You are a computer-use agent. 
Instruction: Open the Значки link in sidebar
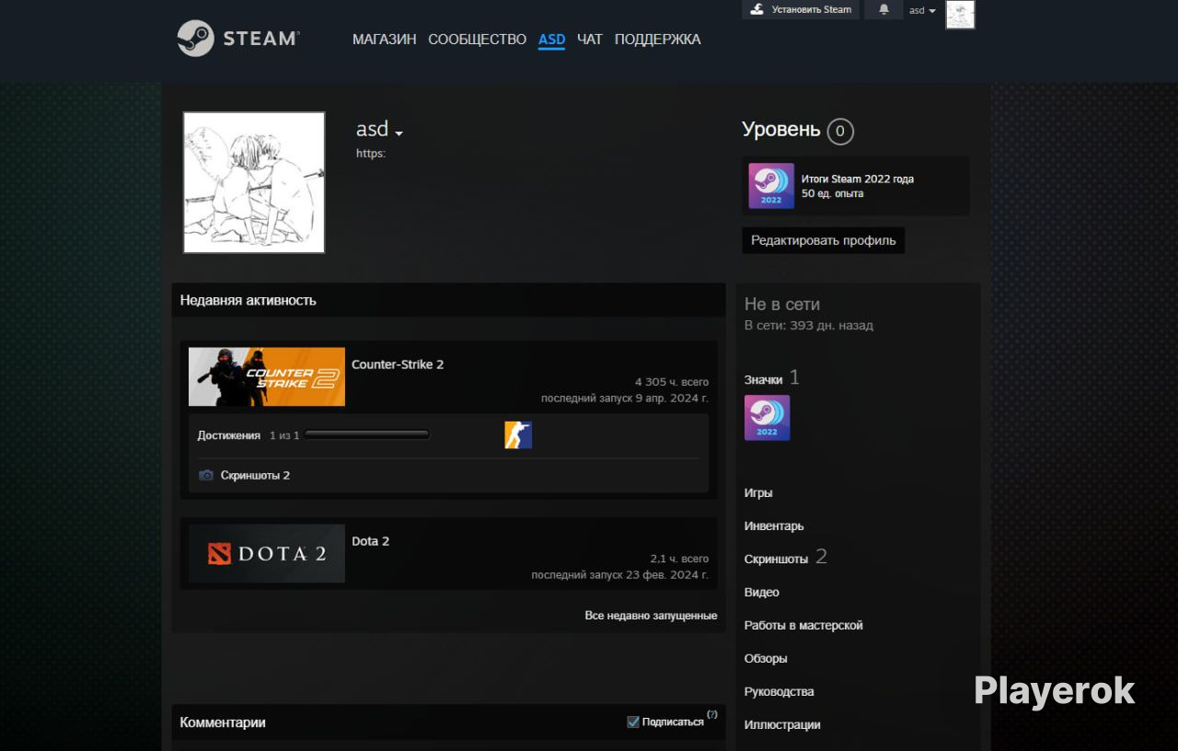pos(764,379)
